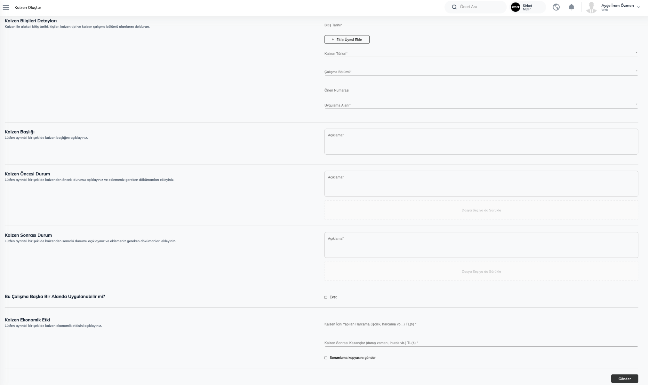The height and width of the screenshot is (385, 648).
Task: Check the Evet checkbox
Action: pos(326,297)
